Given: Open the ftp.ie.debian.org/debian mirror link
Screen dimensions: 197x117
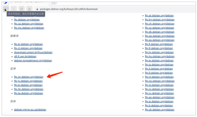Looking at the screenshot, I should coord(159,61).
